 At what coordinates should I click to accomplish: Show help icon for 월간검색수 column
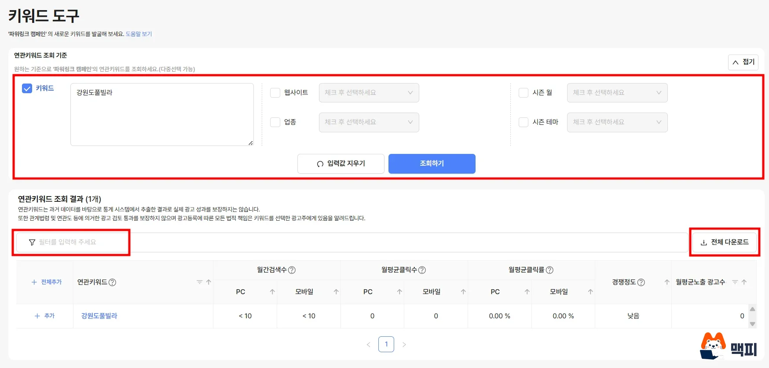pos(292,270)
